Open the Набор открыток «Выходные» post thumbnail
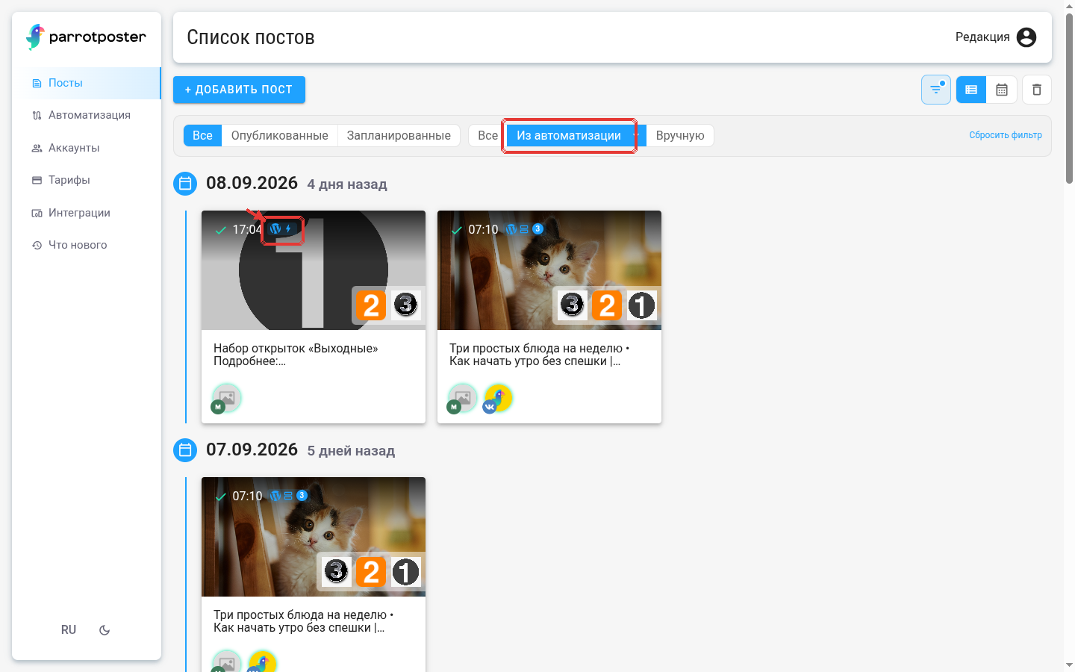This screenshot has height=672, width=1075. [314, 270]
